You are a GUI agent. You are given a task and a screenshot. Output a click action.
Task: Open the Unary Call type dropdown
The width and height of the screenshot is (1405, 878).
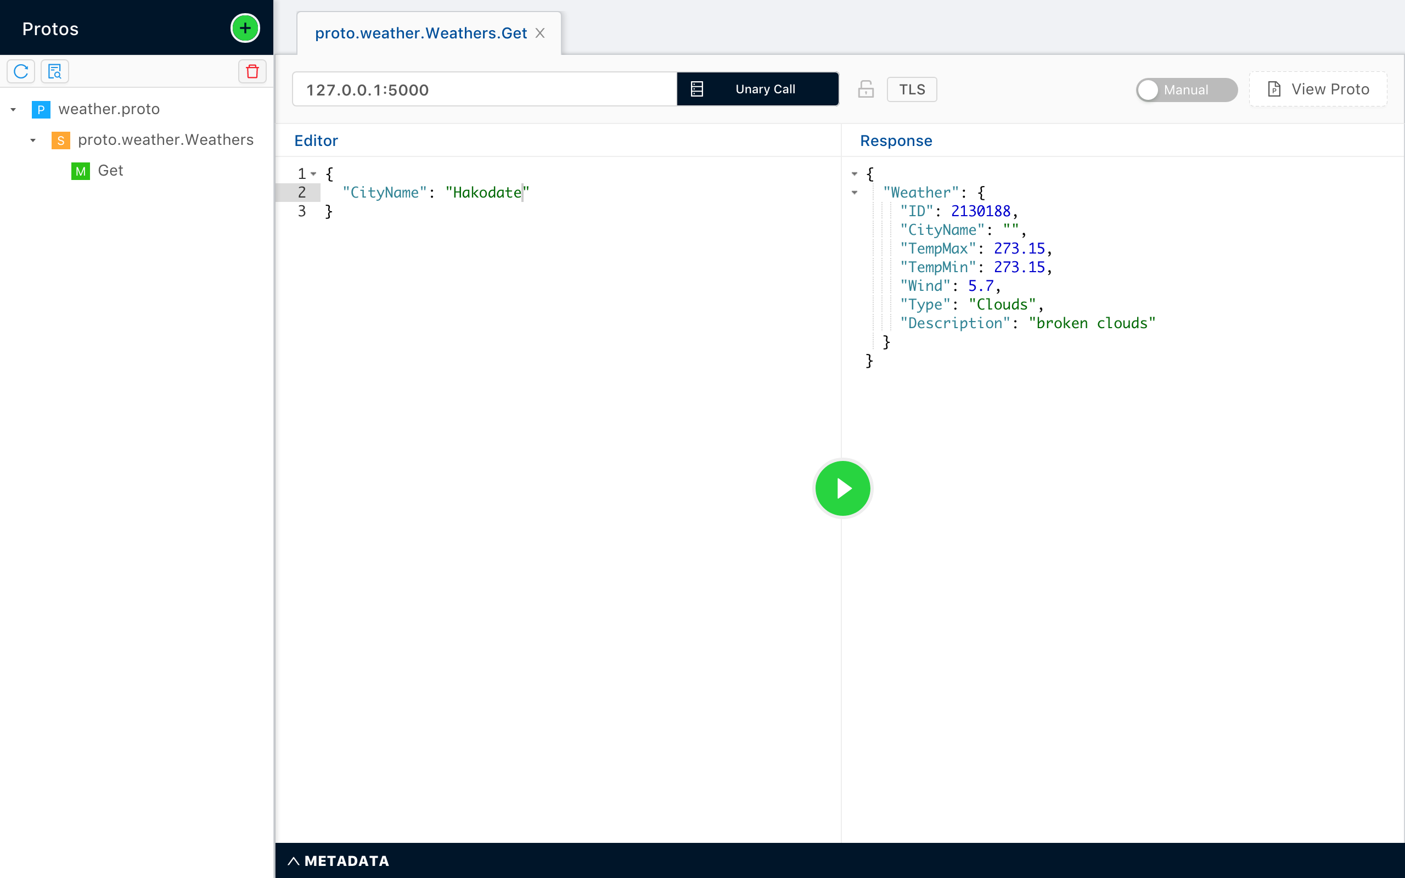[765, 89]
